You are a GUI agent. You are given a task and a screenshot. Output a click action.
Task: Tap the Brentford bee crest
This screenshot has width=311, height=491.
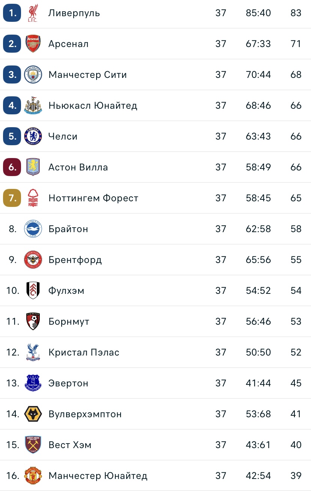click(x=33, y=260)
